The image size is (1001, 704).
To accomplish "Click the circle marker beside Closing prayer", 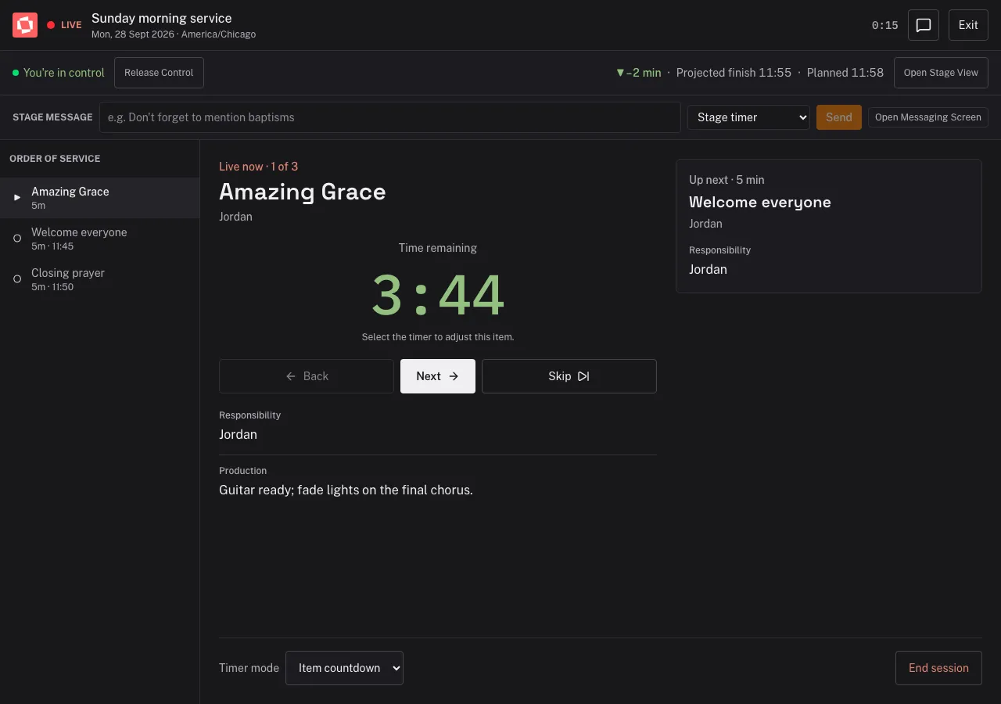I will click(x=17, y=279).
